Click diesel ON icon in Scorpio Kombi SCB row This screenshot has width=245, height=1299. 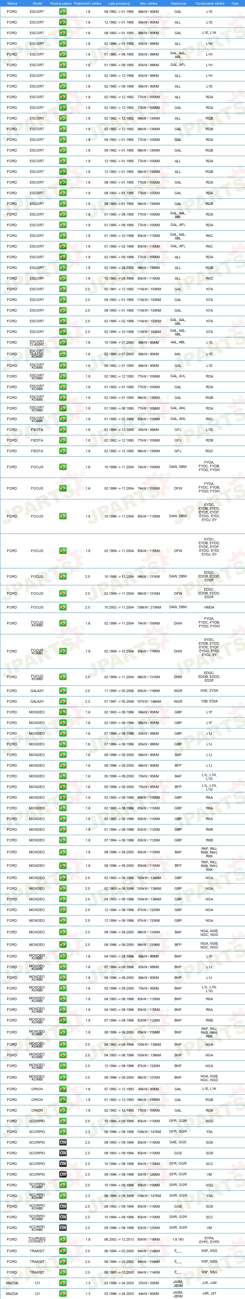[63, 1207]
